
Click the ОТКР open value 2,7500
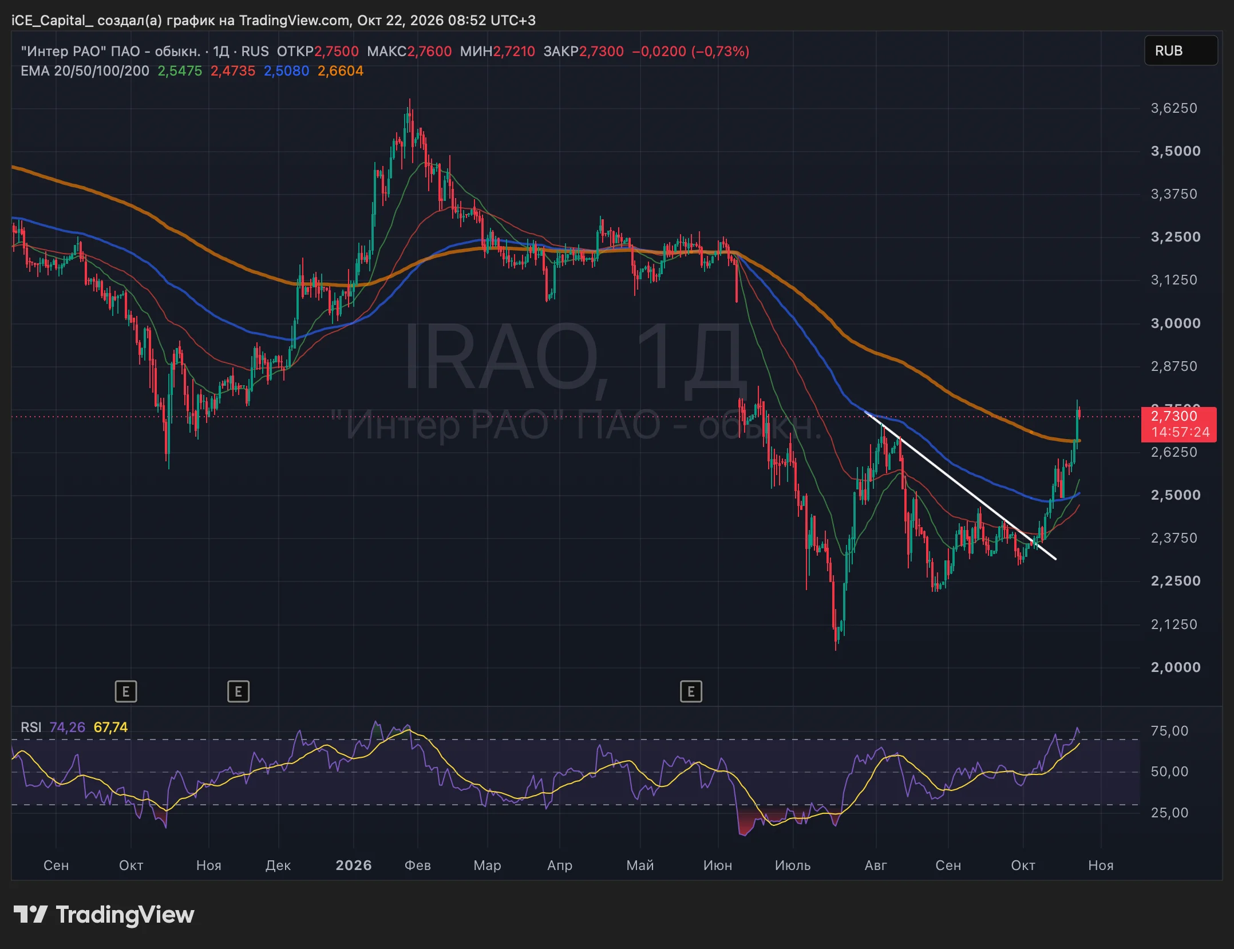pos(337,52)
